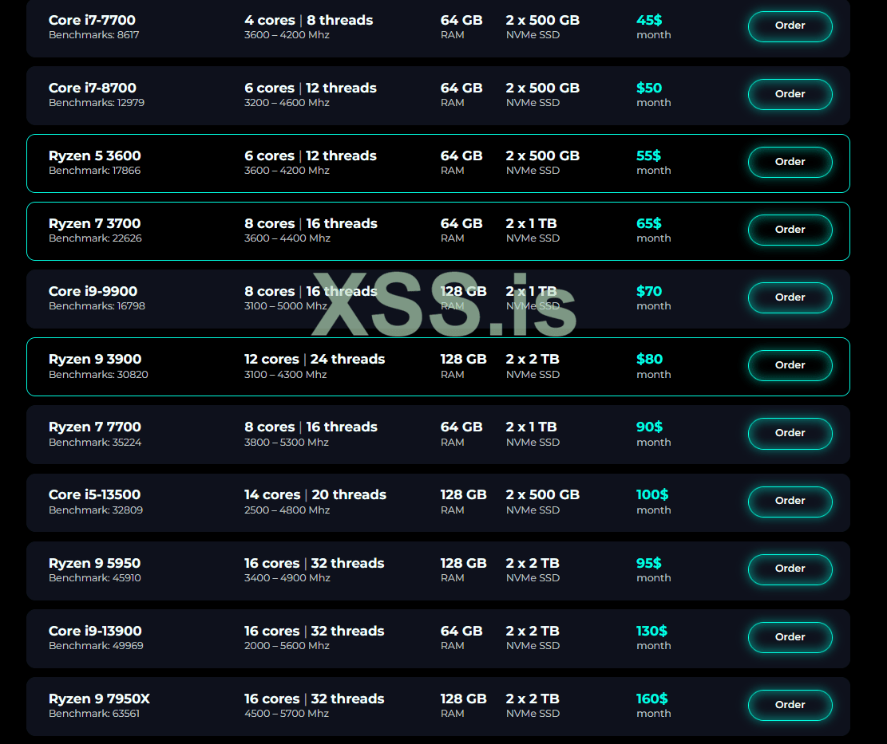Select the Core i7-8700 title
This screenshot has width=887, height=744.
point(92,89)
